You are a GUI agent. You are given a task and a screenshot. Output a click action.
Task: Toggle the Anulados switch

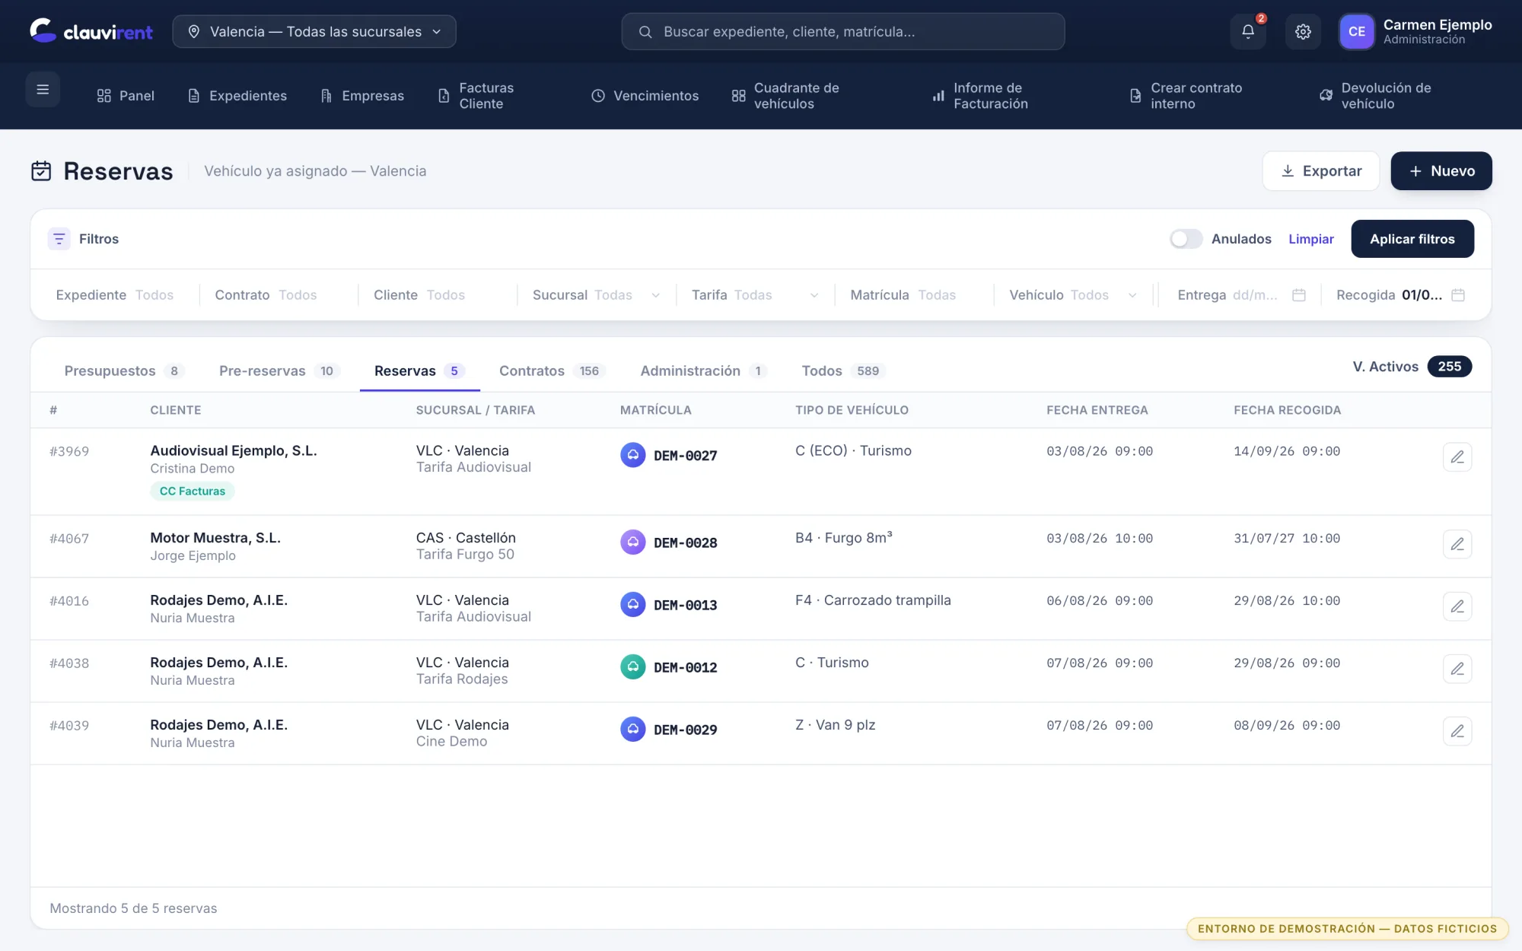(1186, 239)
